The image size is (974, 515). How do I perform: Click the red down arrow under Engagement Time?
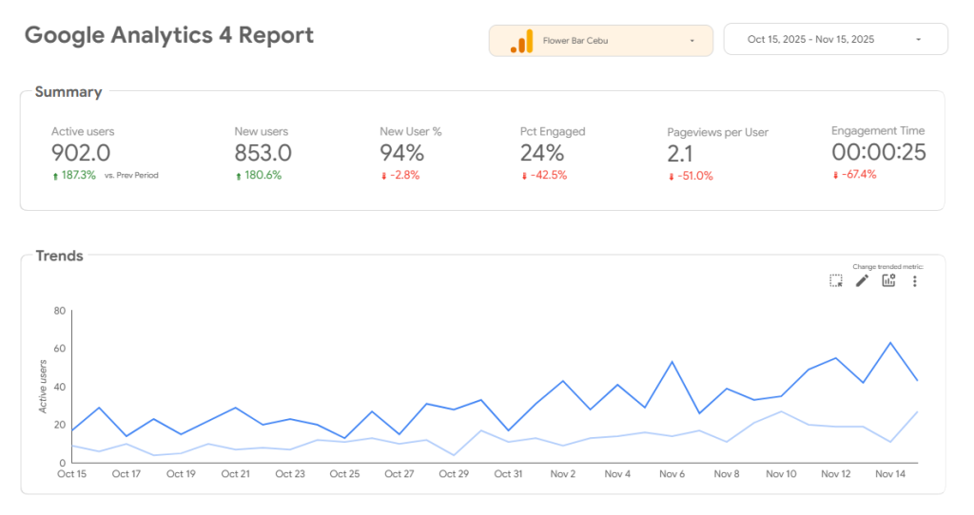835,175
